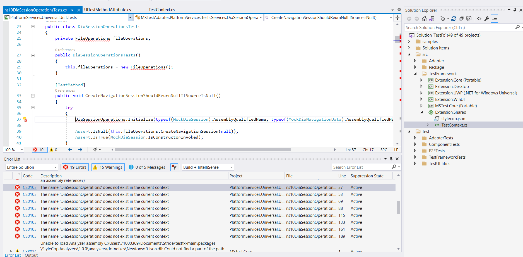
Task: Select the Error List bottom tab
Action: click(x=13, y=255)
